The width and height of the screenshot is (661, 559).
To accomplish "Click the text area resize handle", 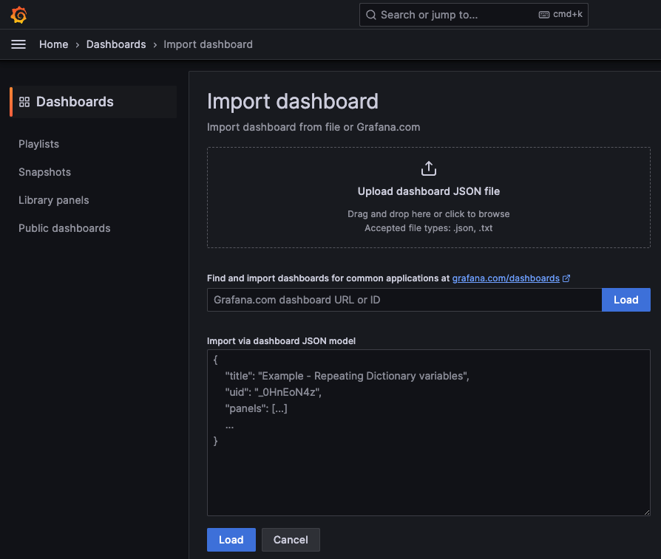I will (647, 512).
